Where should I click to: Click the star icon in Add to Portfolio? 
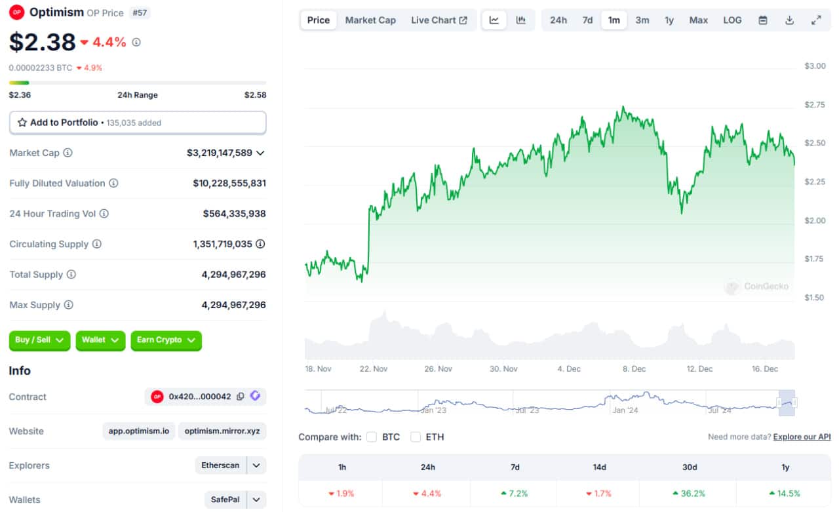22,123
